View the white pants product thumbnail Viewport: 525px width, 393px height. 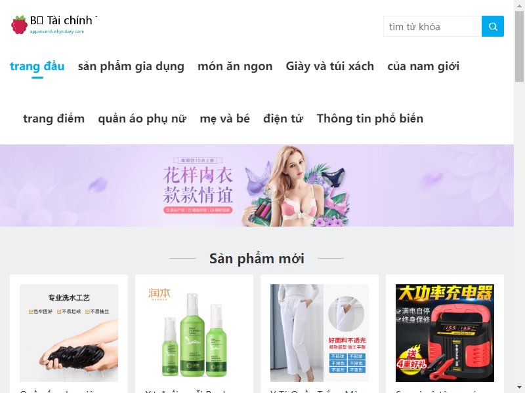320,333
